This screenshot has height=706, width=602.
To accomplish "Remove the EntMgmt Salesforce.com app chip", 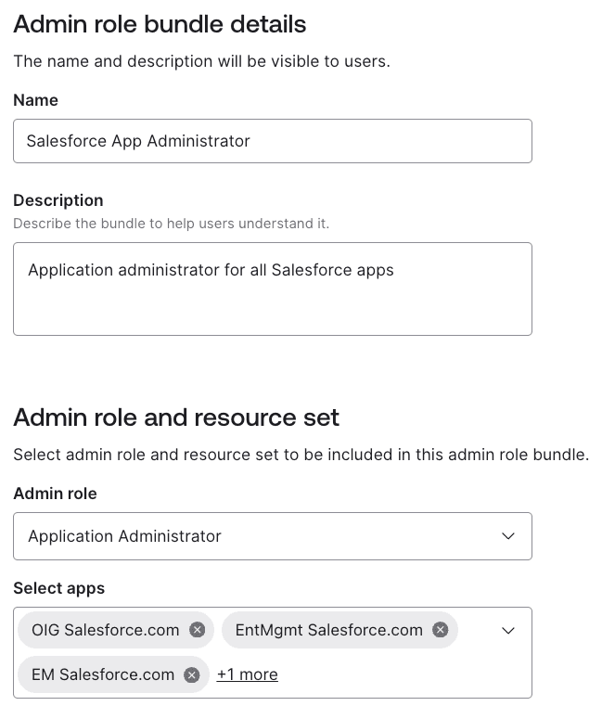I will click(x=441, y=629).
